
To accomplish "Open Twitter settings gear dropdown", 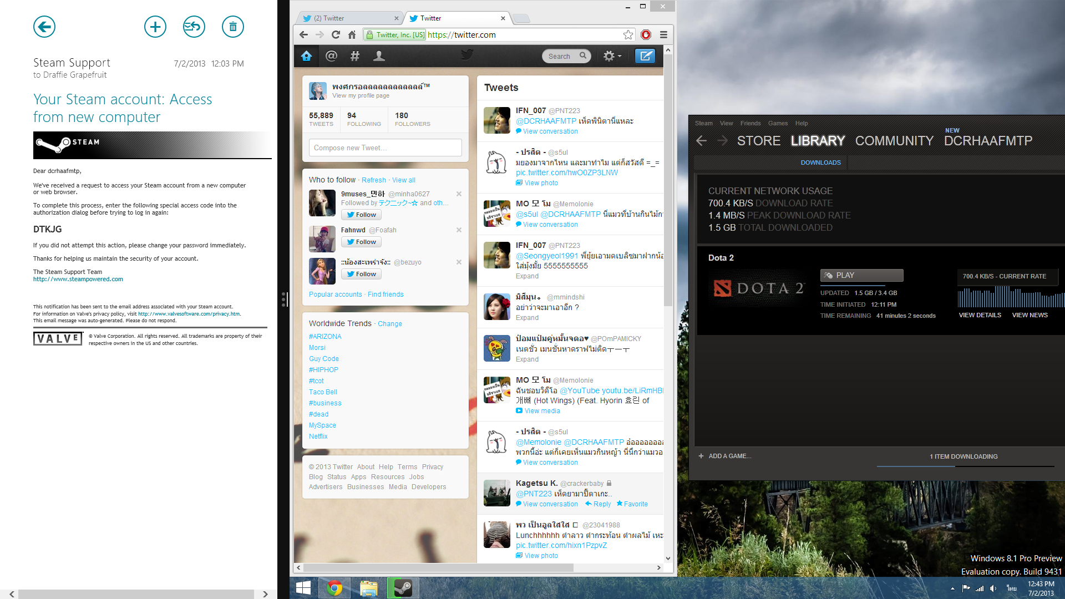I will 612,56.
